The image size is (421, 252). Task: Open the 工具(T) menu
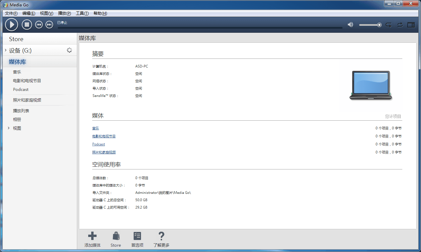[x=82, y=13]
